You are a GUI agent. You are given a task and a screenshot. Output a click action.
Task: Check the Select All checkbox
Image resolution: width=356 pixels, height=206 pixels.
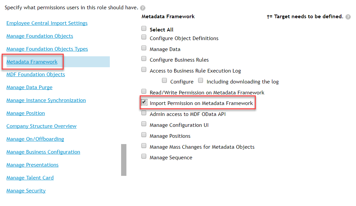pos(144,28)
